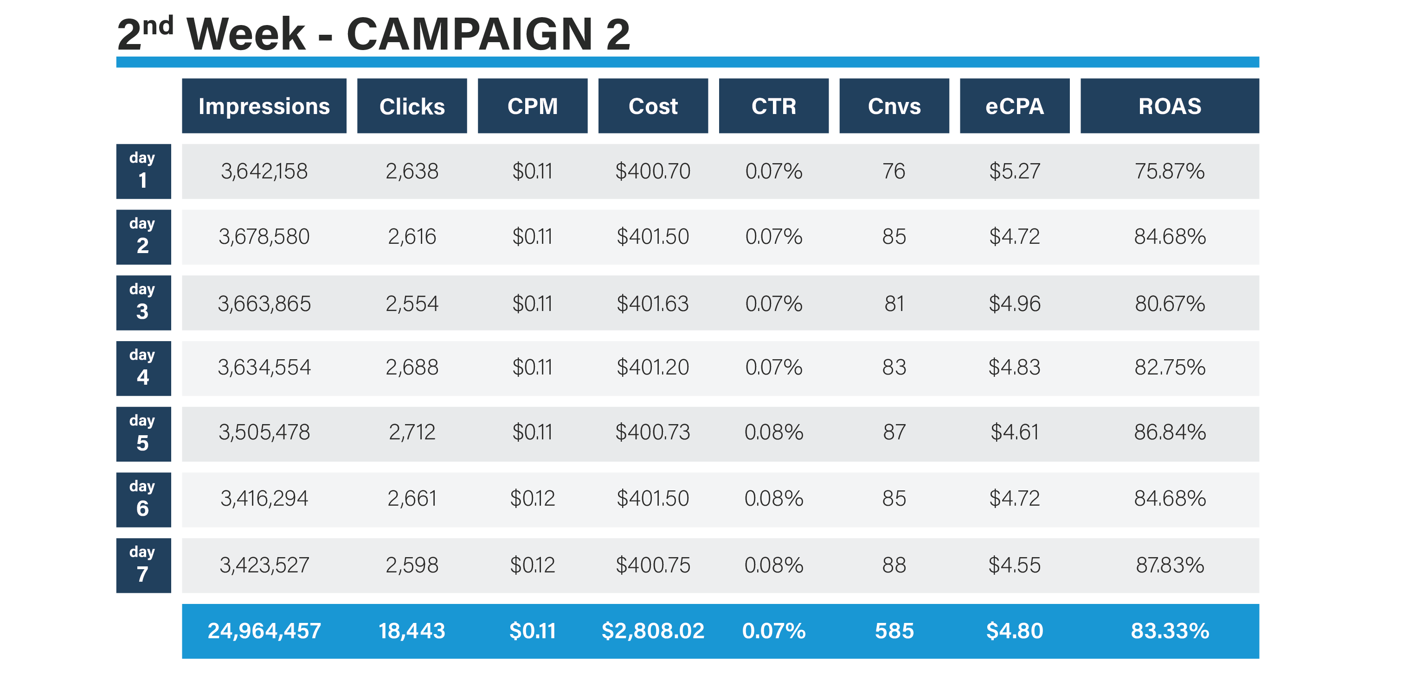1409x692 pixels.
Task: Select the Cost column header
Action: (x=652, y=106)
